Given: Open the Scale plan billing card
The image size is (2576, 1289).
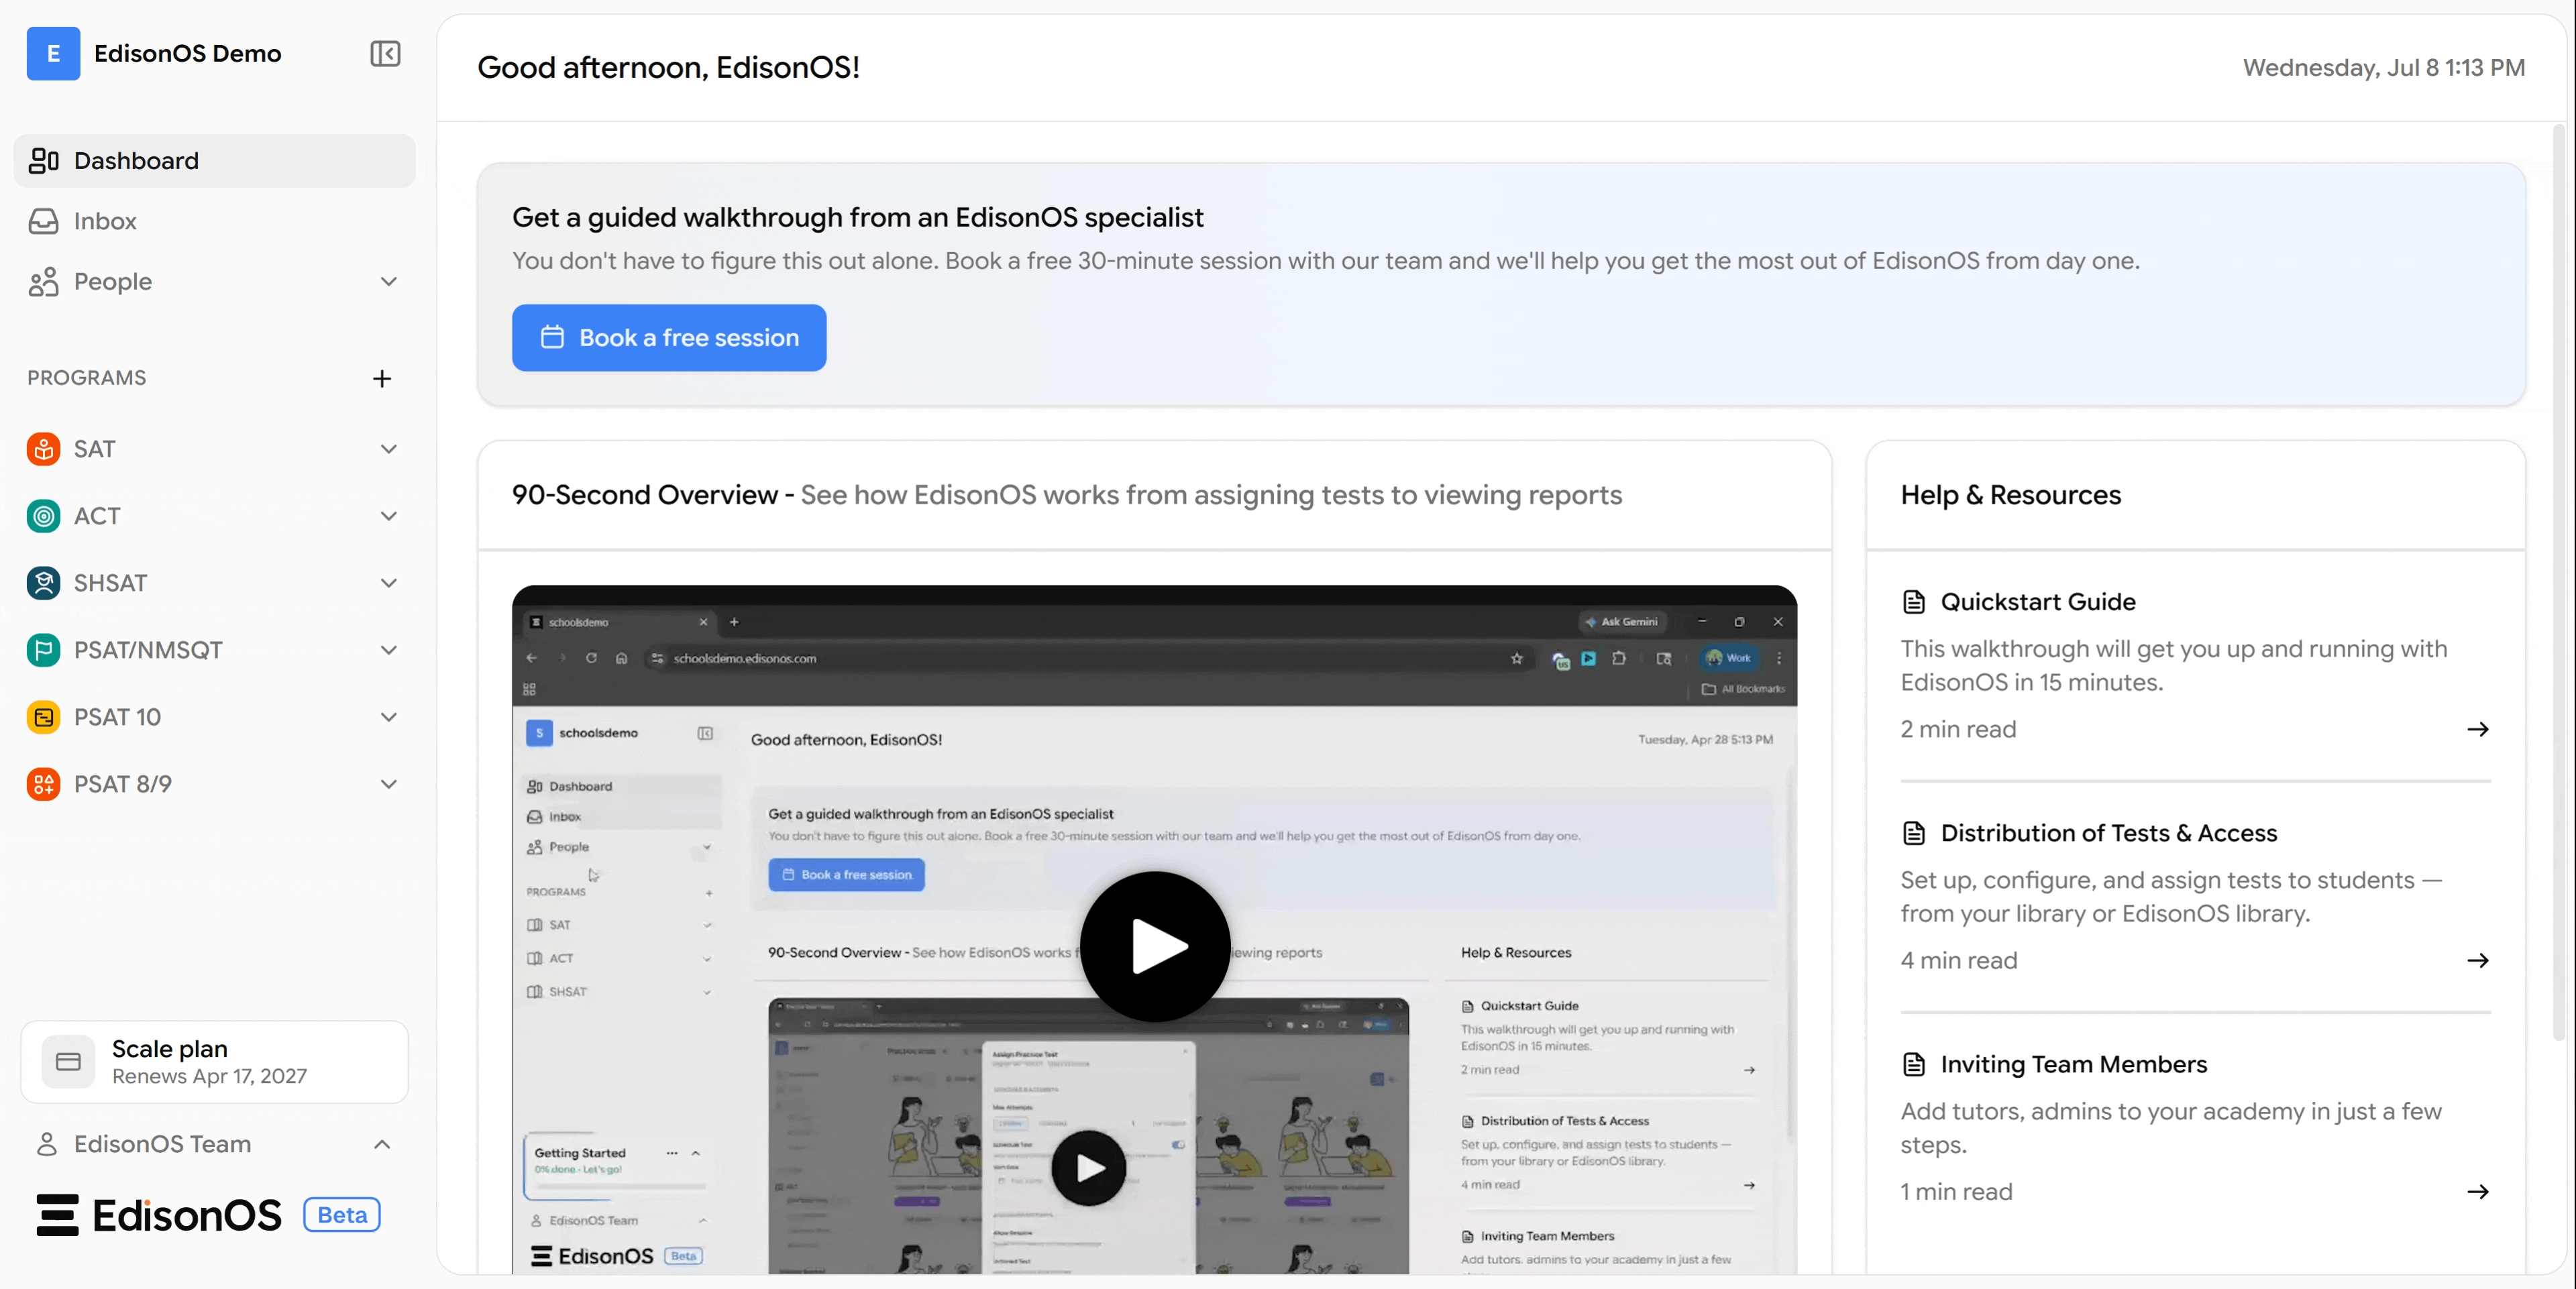Looking at the screenshot, I should pos(214,1061).
